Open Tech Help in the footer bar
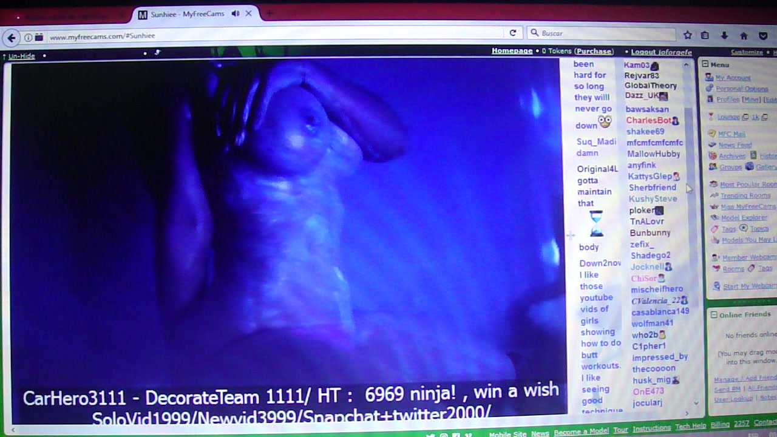 click(690, 427)
